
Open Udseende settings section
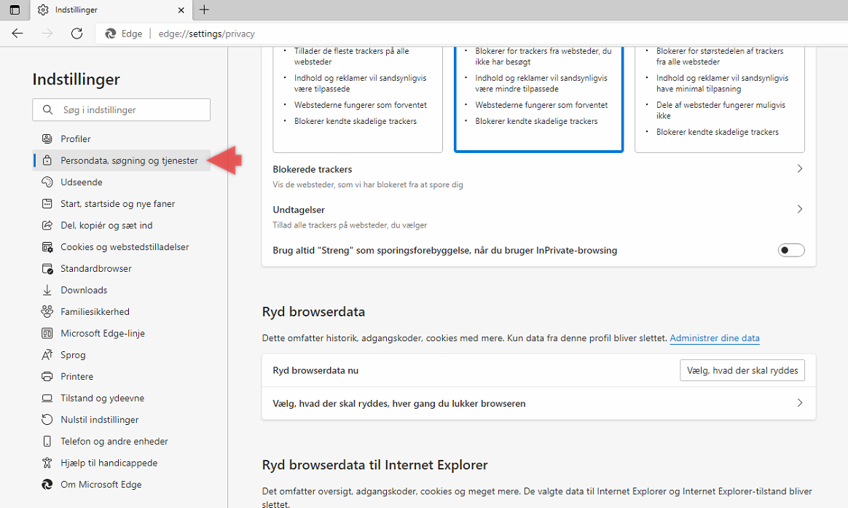point(121,181)
